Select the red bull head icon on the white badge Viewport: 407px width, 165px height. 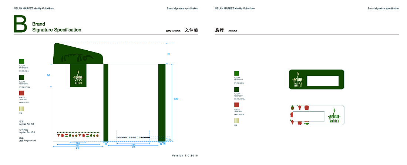299,107
